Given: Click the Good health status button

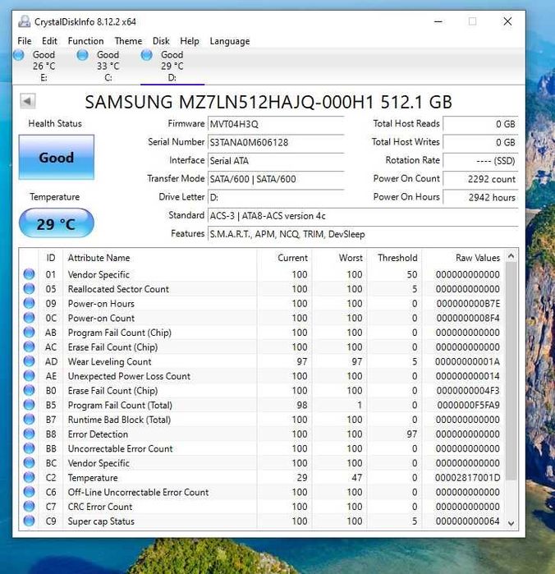Looking at the screenshot, I should [x=57, y=158].
